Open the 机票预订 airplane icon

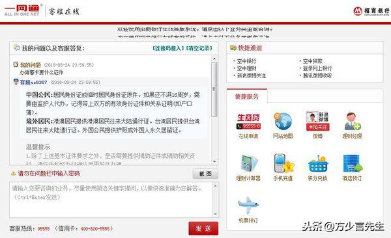click(x=248, y=205)
